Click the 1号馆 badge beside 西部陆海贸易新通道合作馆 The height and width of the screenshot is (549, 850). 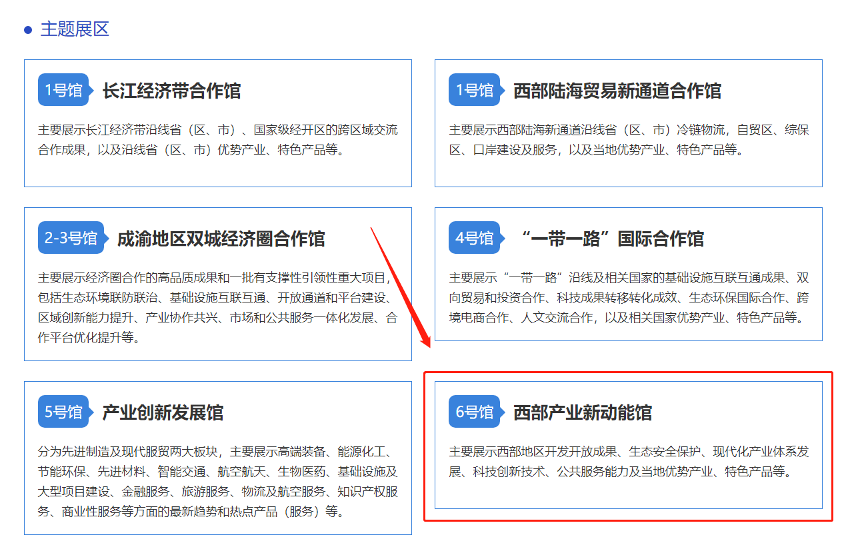point(475,90)
